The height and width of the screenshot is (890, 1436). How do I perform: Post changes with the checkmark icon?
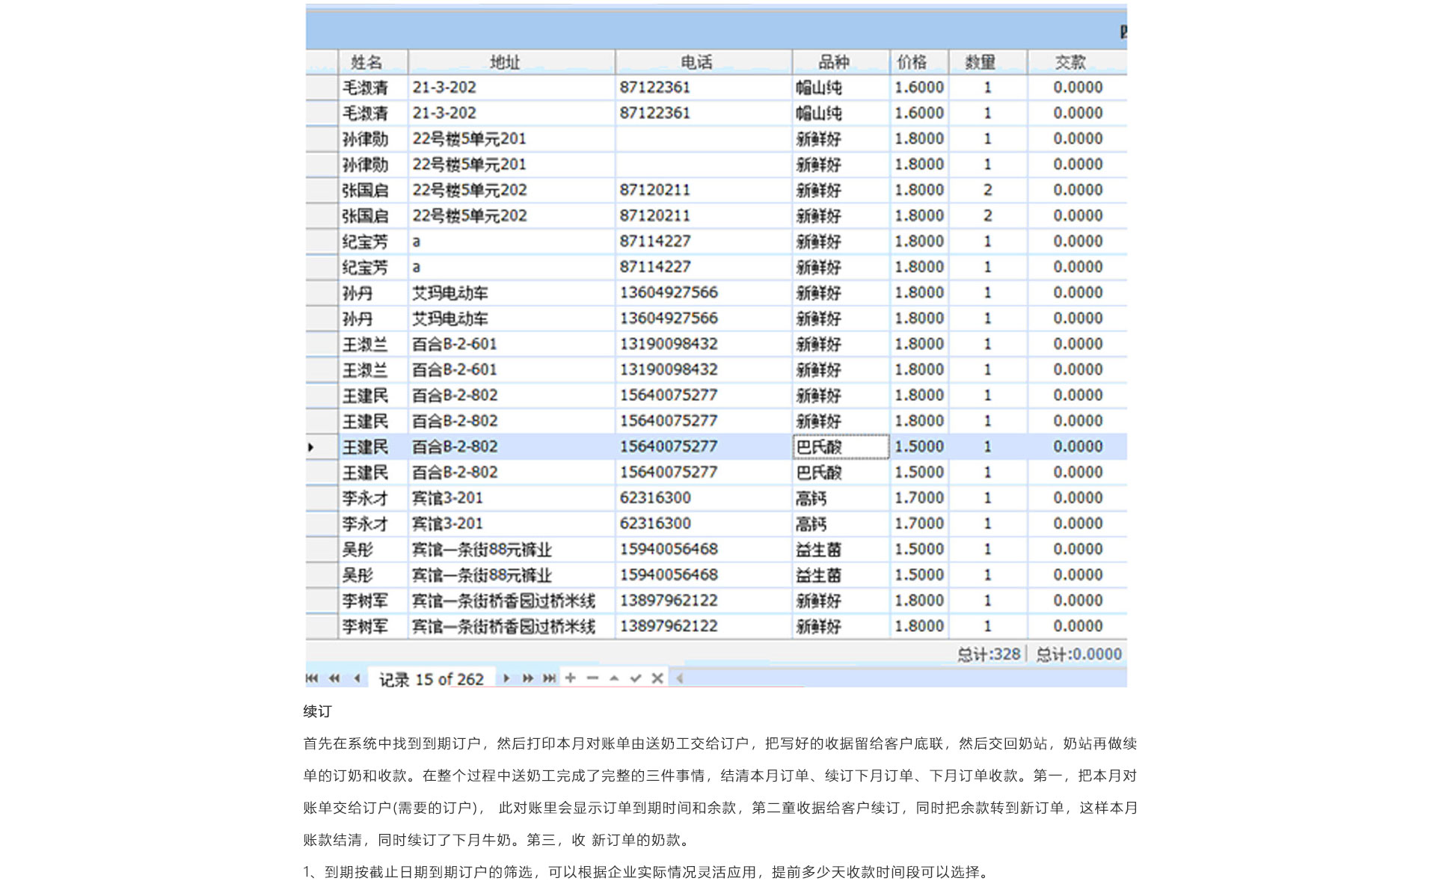[x=636, y=678]
